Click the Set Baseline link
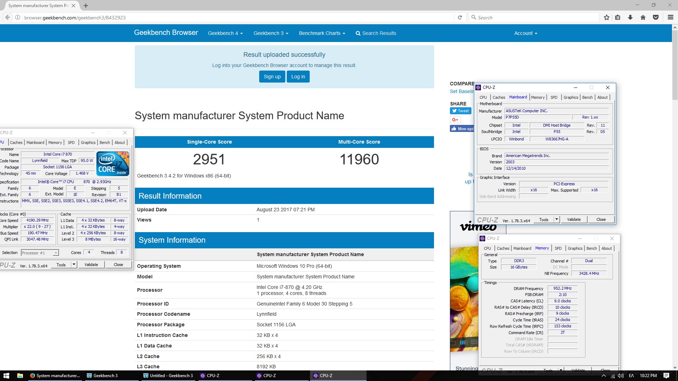The image size is (678, 381). pos(462,91)
